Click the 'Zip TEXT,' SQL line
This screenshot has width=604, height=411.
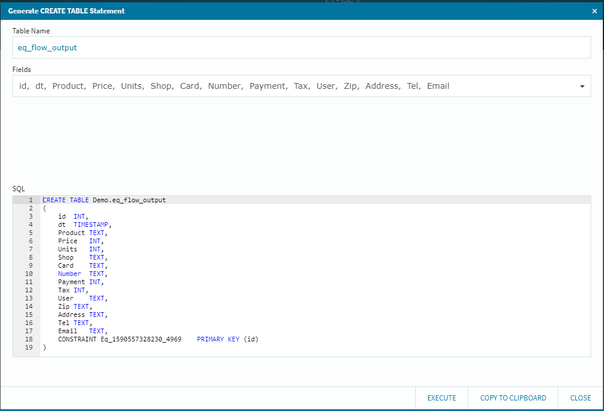coord(75,306)
